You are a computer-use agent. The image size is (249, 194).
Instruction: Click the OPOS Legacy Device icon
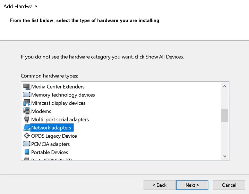[27, 136]
